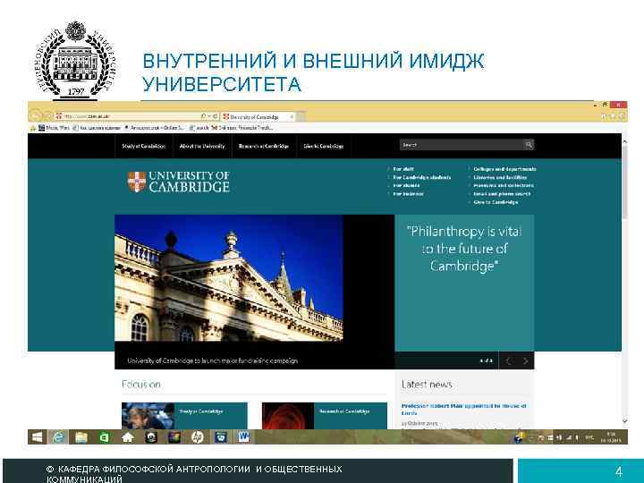The width and height of the screenshot is (644, 483).
Task: Open Give to Cambridge quick link
Action: click(496, 202)
